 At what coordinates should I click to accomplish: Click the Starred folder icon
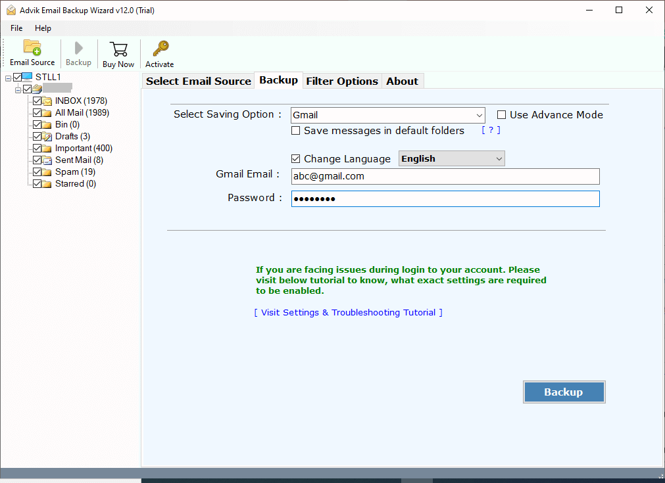pyautogui.click(x=47, y=184)
